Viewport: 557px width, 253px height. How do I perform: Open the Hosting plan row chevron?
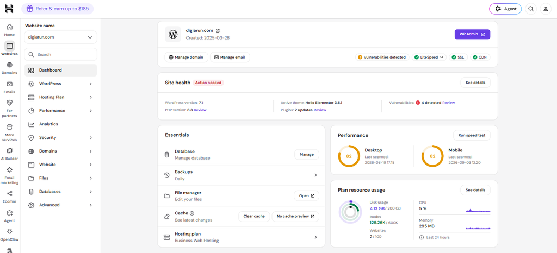pos(315,237)
